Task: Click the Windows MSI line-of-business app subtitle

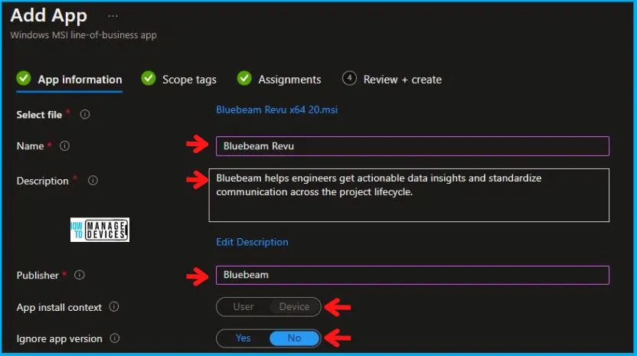Action: [x=83, y=35]
